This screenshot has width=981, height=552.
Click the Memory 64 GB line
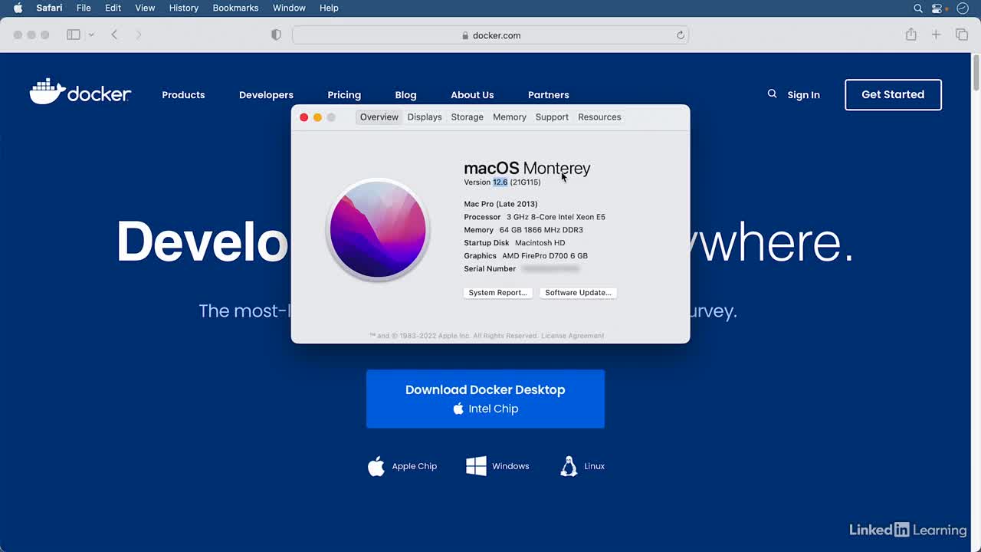pyautogui.click(x=523, y=230)
